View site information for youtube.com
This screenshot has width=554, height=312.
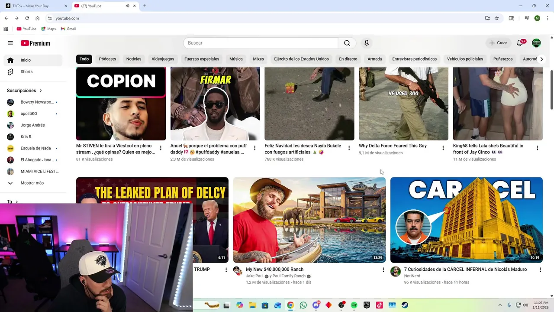50,18
